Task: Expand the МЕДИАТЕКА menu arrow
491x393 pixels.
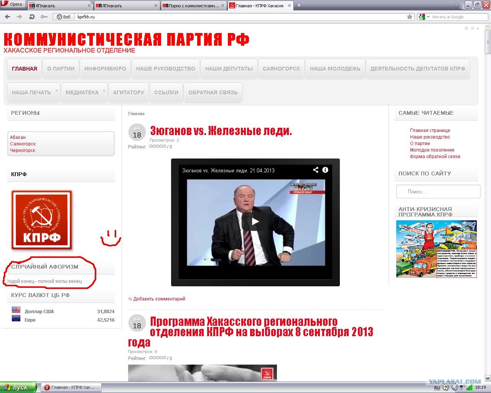Action: point(104,91)
